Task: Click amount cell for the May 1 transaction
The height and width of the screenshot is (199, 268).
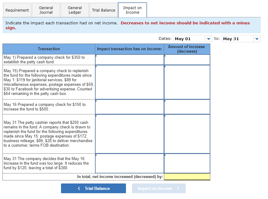Action: point(187,60)
